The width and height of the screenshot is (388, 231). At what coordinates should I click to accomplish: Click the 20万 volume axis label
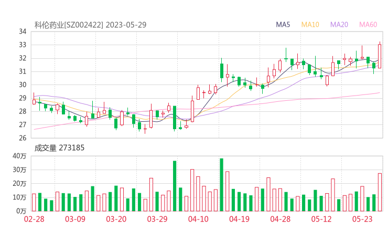click(x=19, y=184)
